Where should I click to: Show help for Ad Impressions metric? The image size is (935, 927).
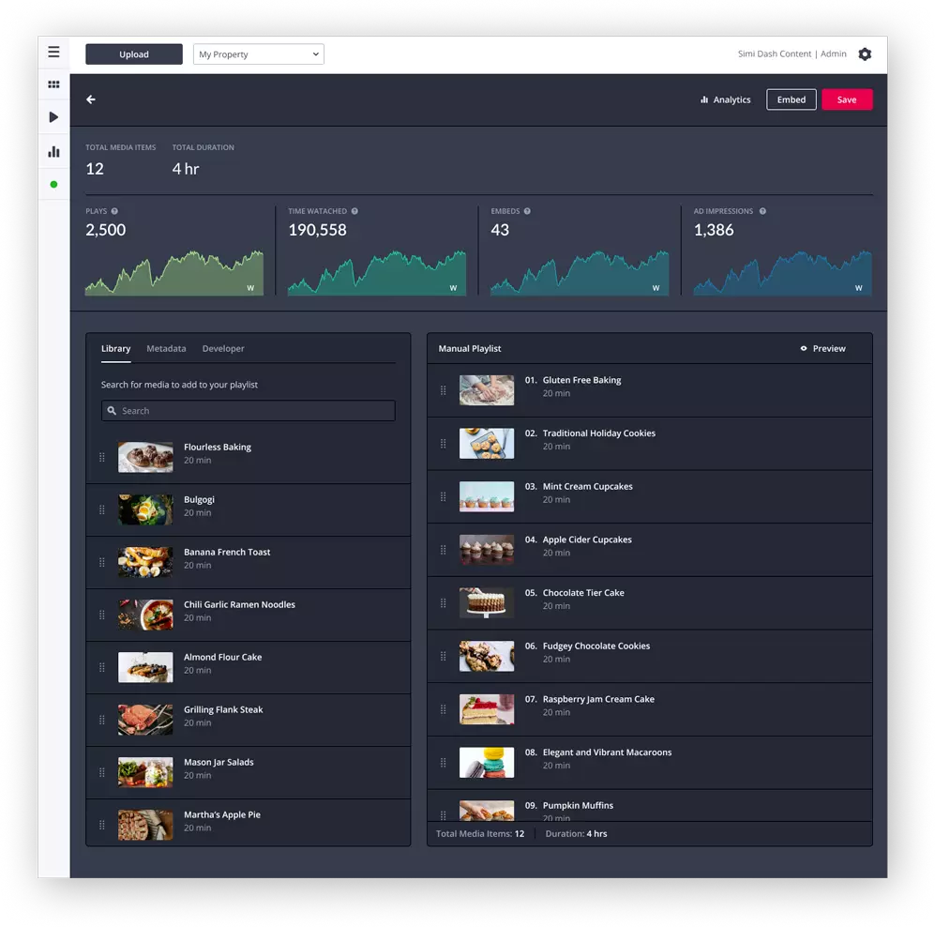[x=762, y=211]
